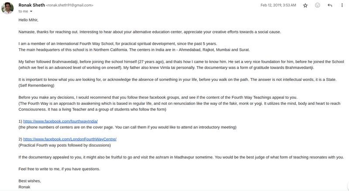The height and width of the screenshot is (191, 349).
Task: Expand recipient details arrow beside "to me"
Action: coord(31,12)
